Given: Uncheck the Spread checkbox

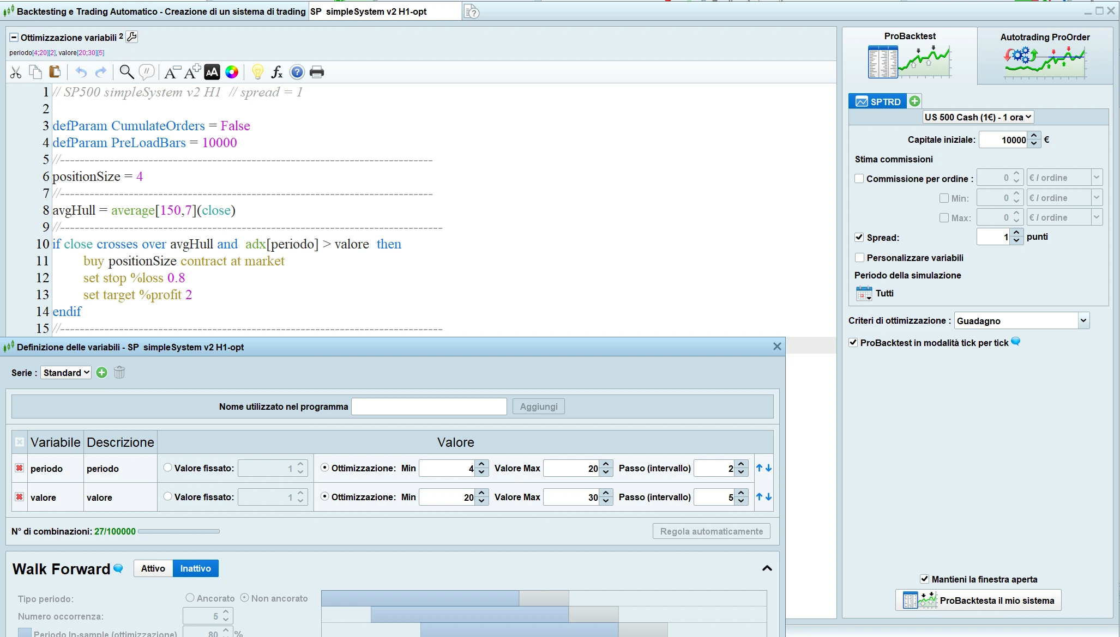Looking at the screenshot, I should 859,238.
